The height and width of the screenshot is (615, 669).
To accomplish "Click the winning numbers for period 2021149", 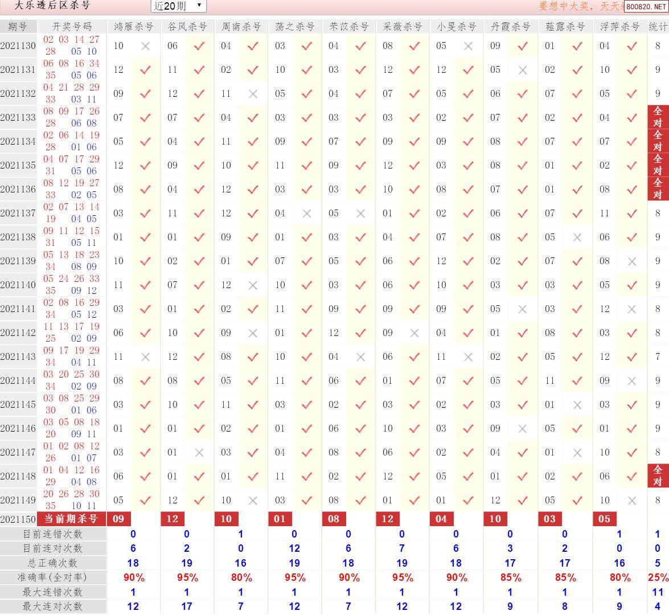I will click(72, 500).
